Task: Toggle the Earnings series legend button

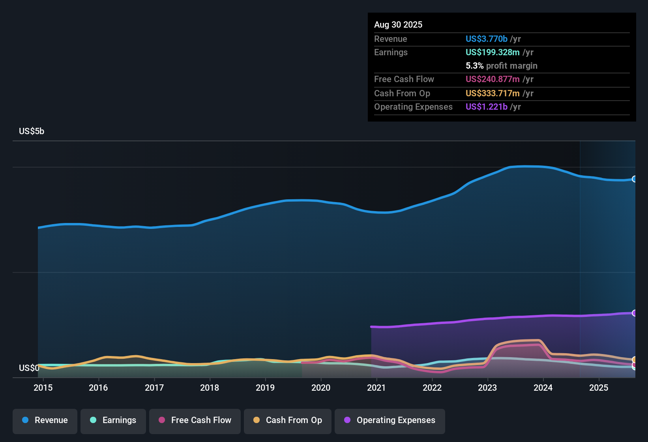Action: pos(113,421)
